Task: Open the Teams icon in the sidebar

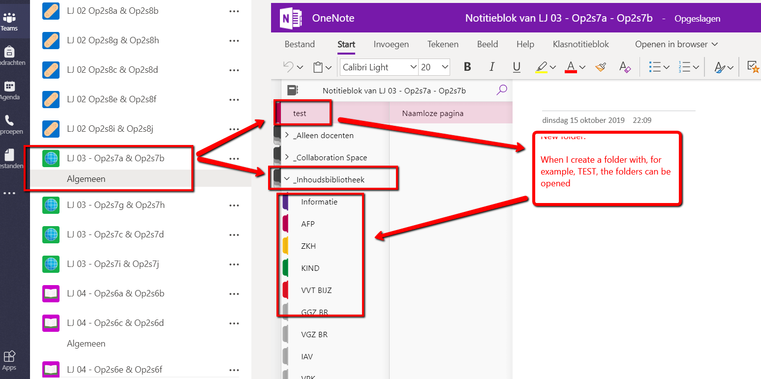Action: (x=9, y=22)
